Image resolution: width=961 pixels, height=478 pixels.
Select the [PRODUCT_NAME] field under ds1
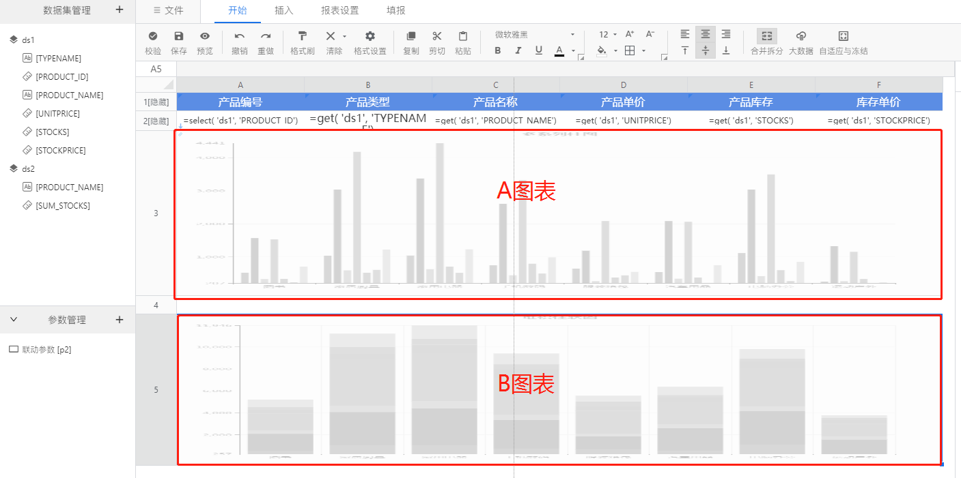[x=69, y=95]
